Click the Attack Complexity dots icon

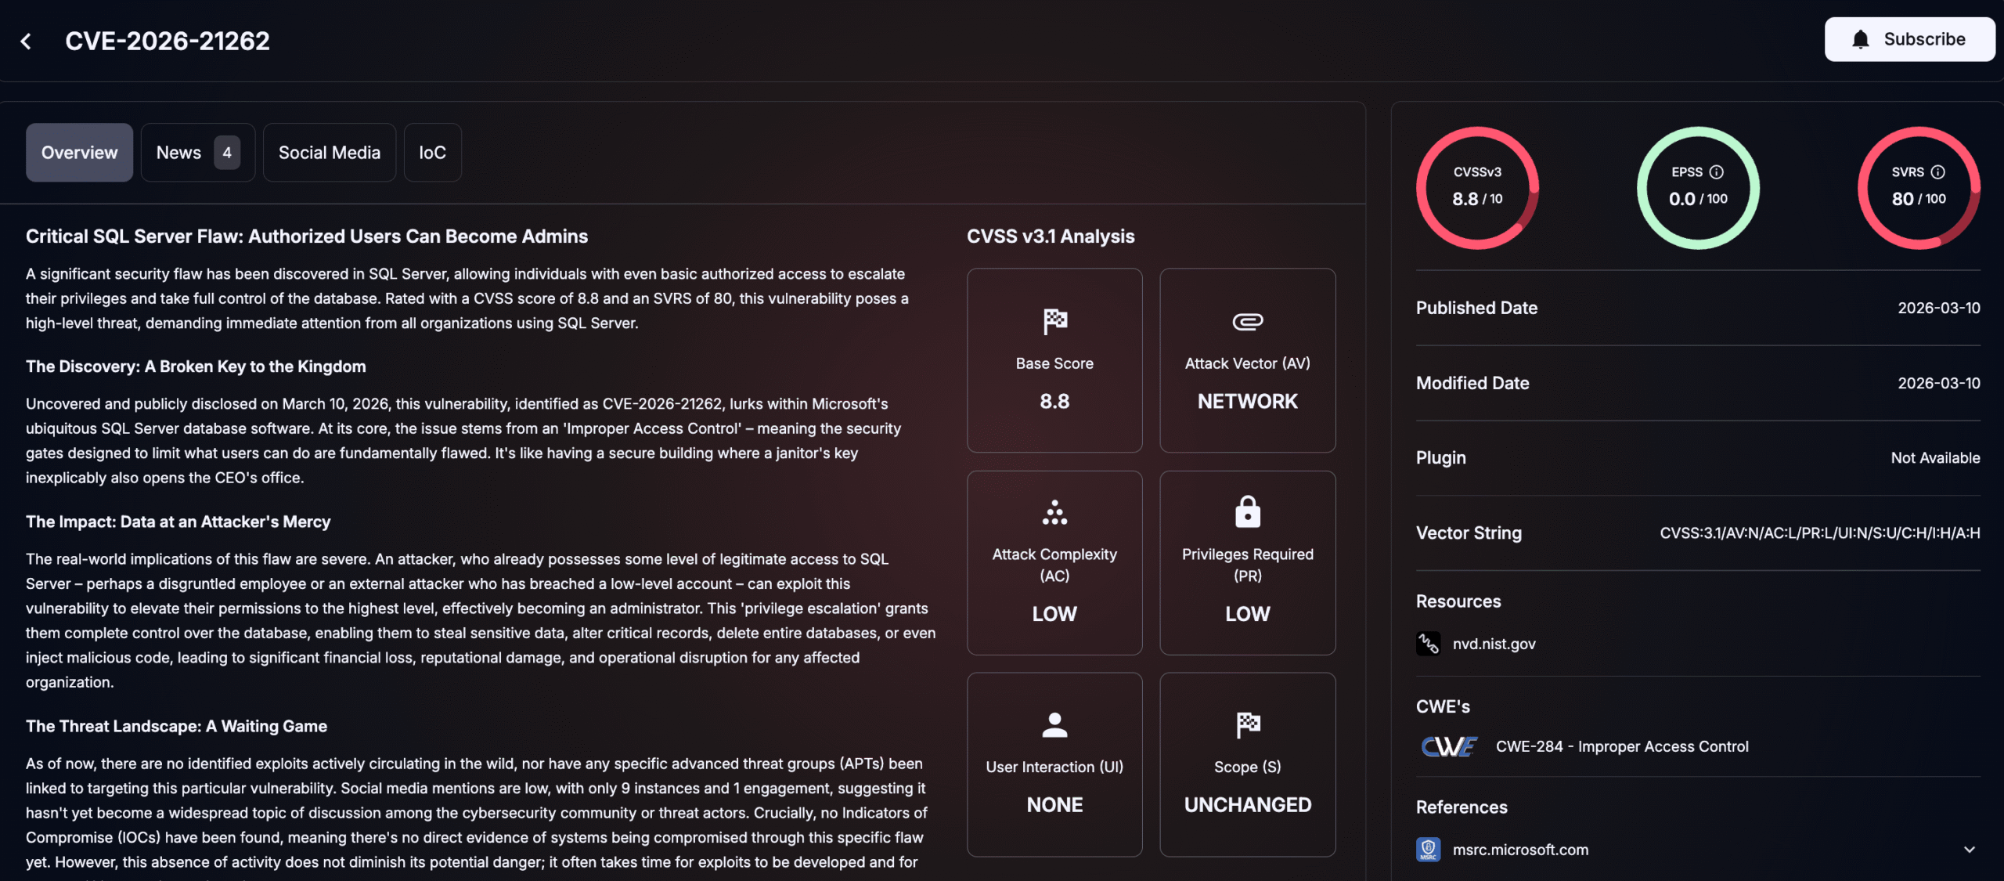pos(1054,512)
